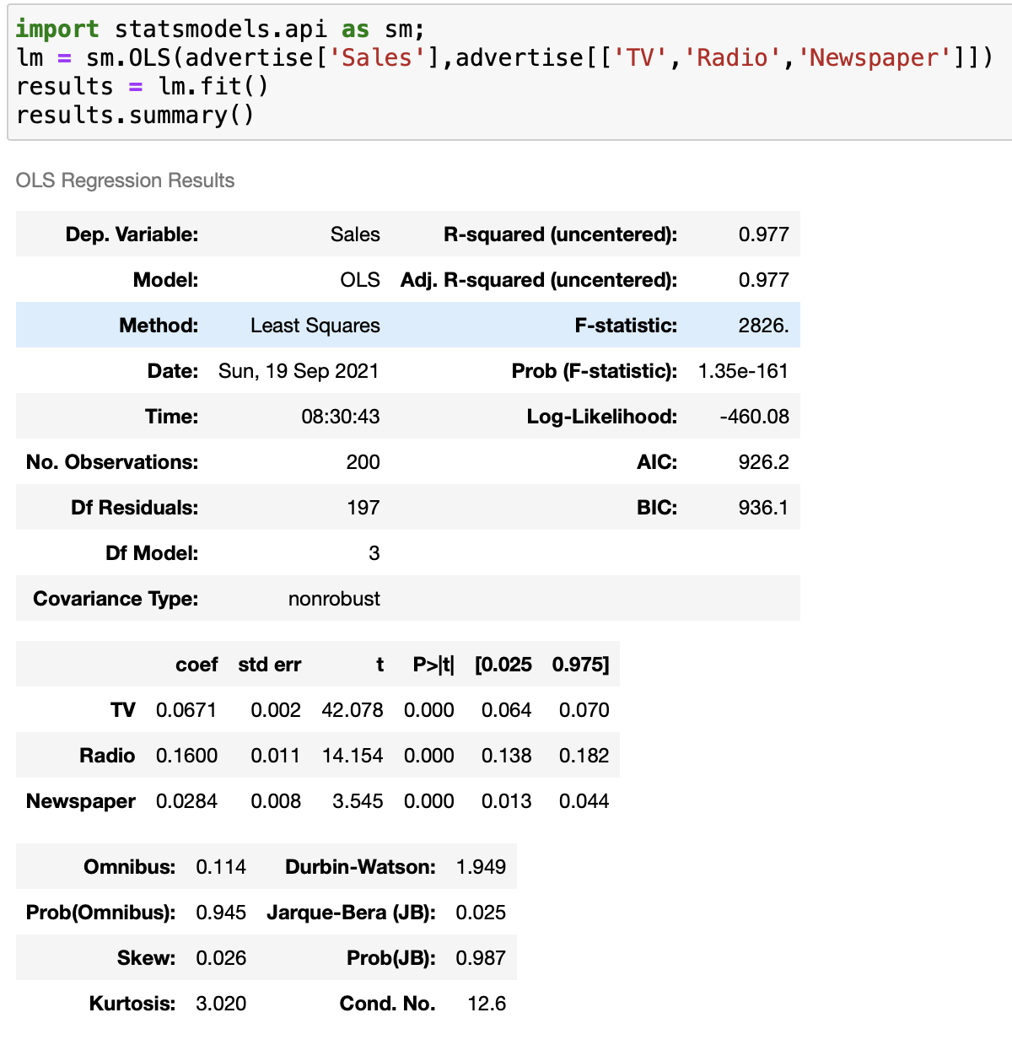Click the 'Cond. No.' label
The image size is (1012, 1061).
pyautogui.click(x=388, y=1004)
